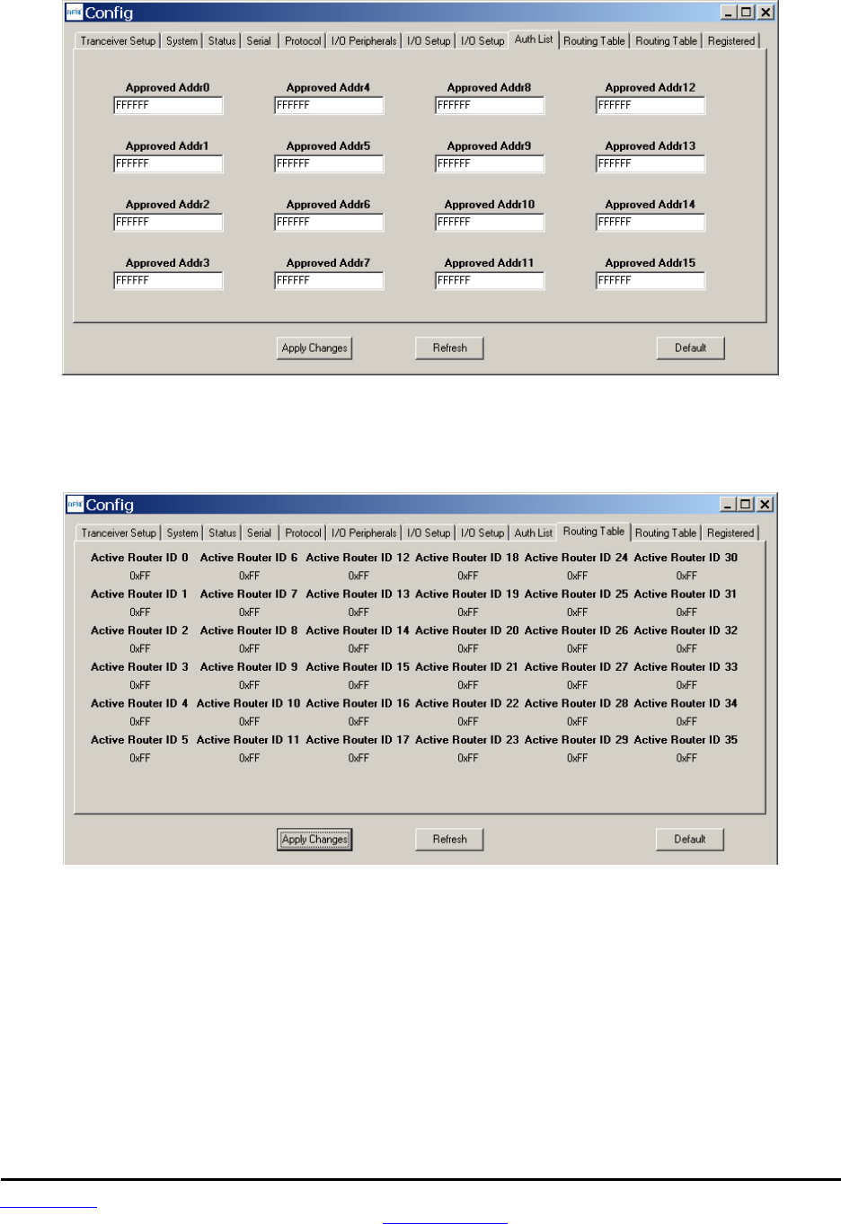Switch to System tab in Routing Table window
This screenshot has width=841, height=1224.
(x=182, y=533)
